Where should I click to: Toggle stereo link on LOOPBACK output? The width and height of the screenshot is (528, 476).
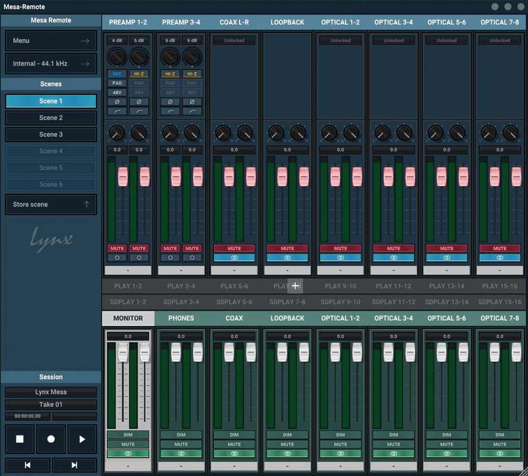(287, 453)
